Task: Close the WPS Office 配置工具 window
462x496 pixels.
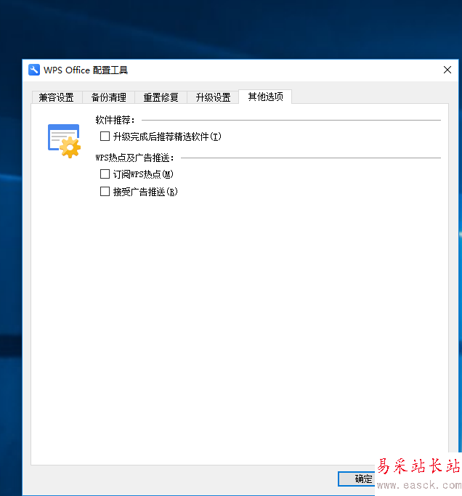Action: coord(447,70)
